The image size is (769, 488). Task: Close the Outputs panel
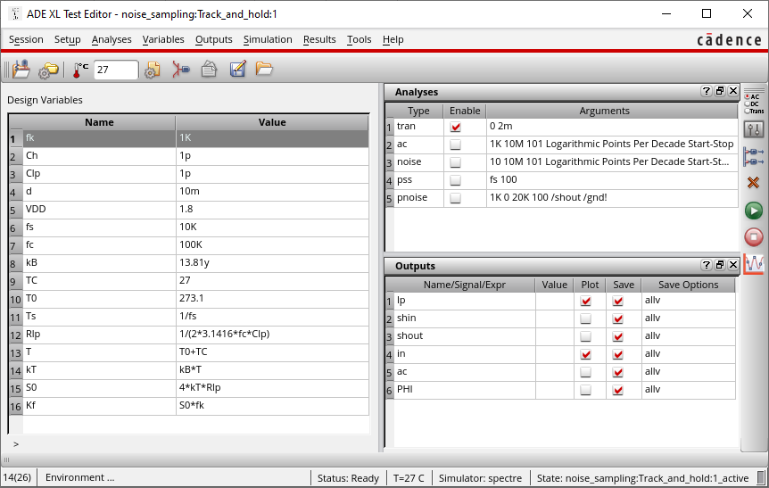(x=733, y=265)
